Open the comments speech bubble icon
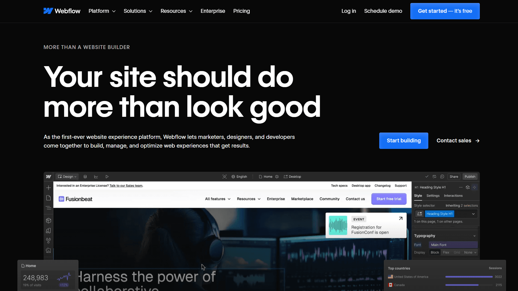 coord(442,177)
